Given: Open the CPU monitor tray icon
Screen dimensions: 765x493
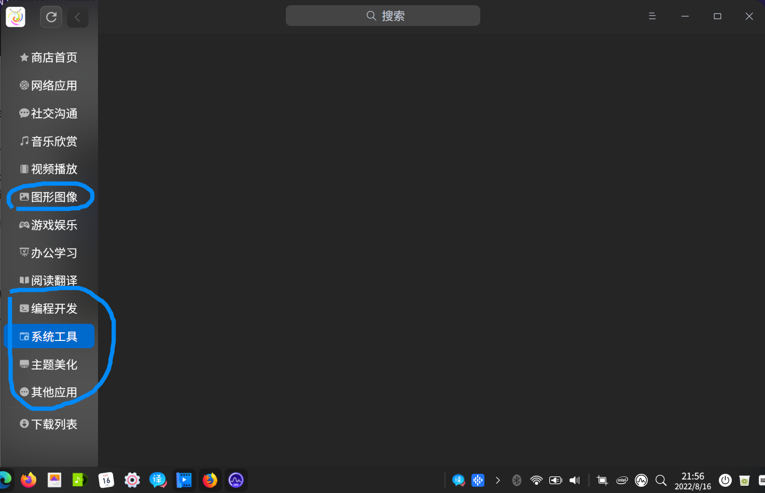Looking at the screenshot, I should tap(641, 480).
